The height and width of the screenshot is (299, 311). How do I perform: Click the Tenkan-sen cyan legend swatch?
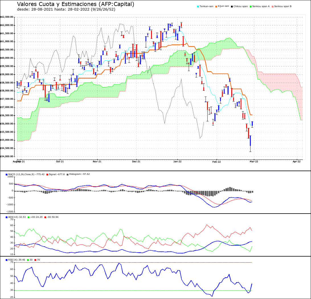pyautogui.click(x=198, y=7)
